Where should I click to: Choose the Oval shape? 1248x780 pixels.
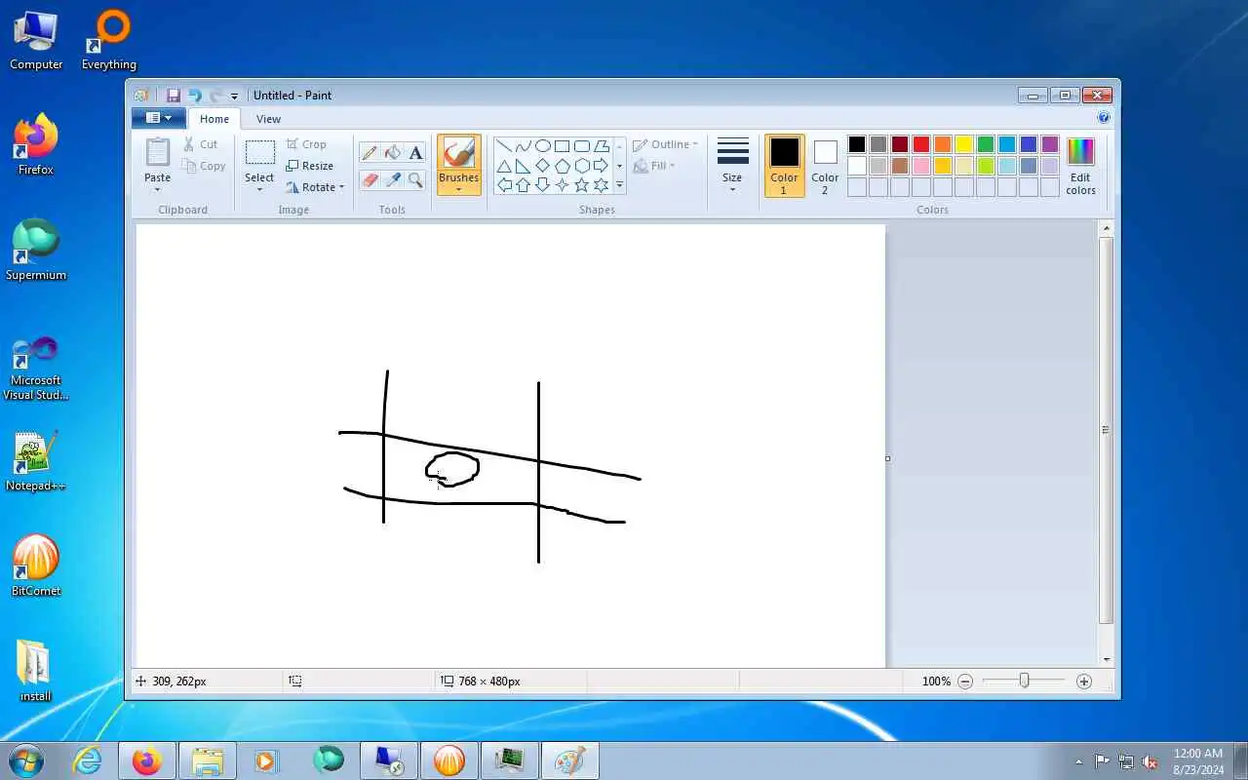[543, 146]
